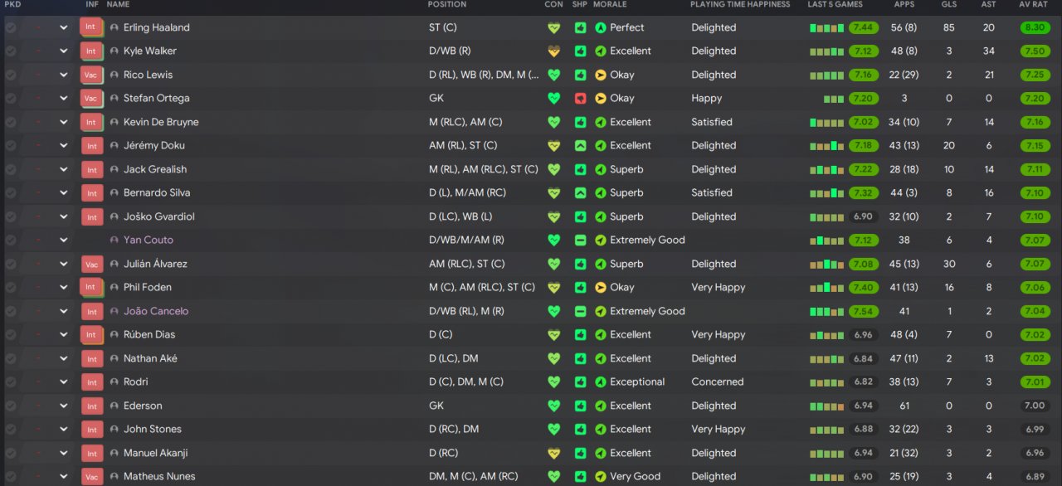This screenshot has height=486, width=1062.
Task: Click Kyle Walker's condition heart icon
Action: coord(554,51)
